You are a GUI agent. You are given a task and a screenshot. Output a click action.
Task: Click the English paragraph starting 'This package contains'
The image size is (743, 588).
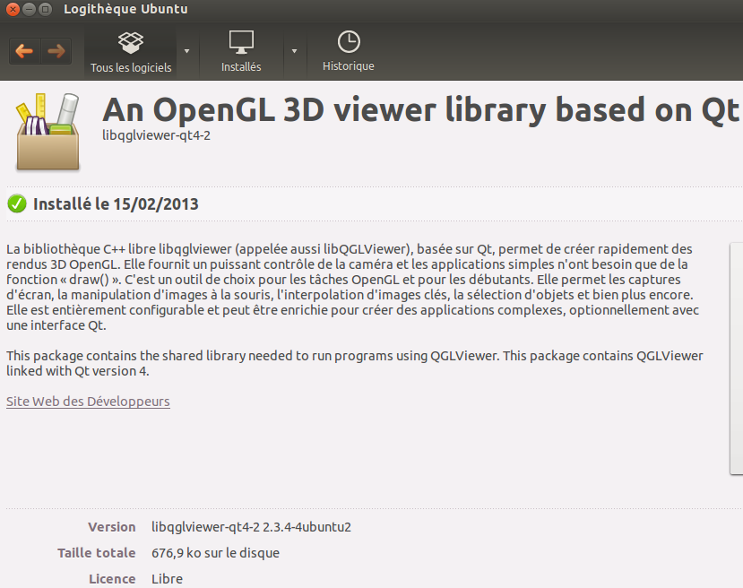point(354,363)
